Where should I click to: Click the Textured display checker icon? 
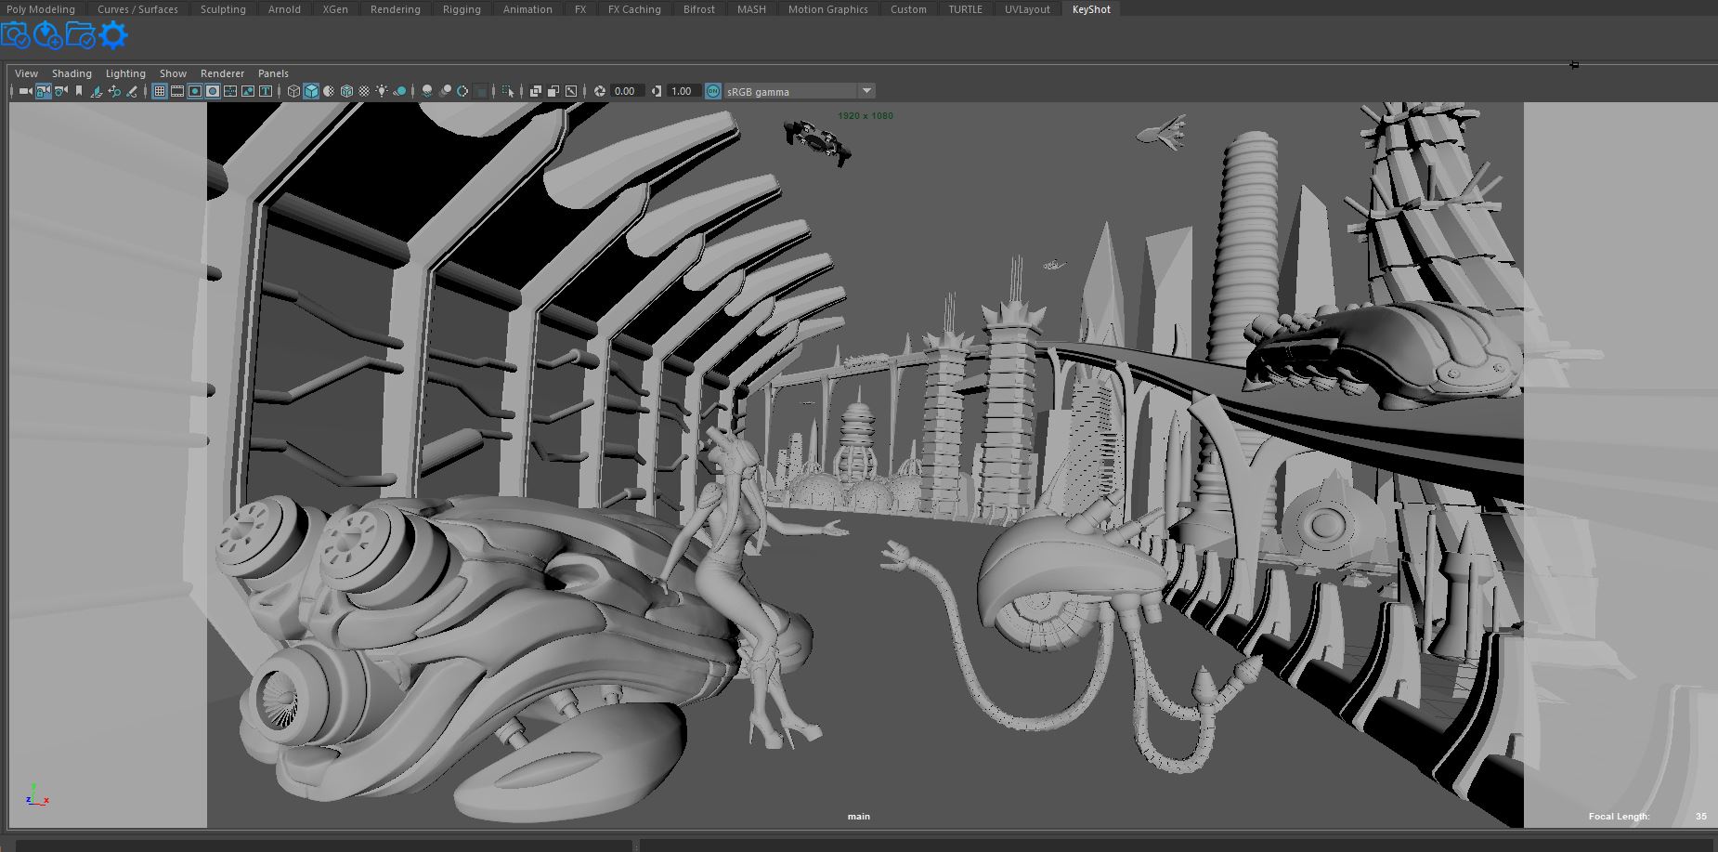[x=364, y=91]
